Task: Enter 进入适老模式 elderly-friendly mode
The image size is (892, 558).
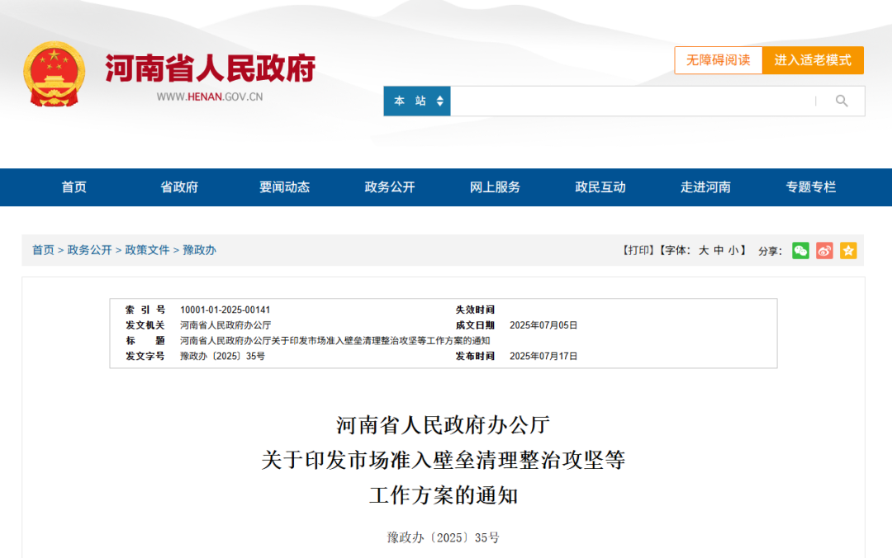Action: point(814,59)
